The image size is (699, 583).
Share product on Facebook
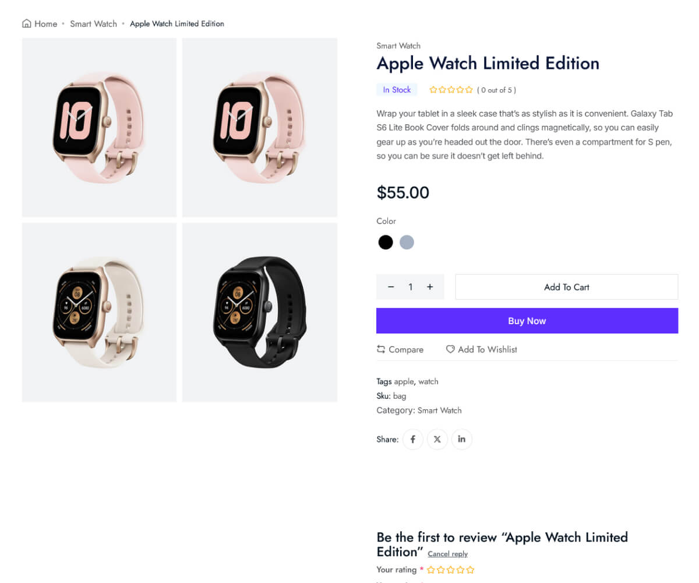pos(413,439)
